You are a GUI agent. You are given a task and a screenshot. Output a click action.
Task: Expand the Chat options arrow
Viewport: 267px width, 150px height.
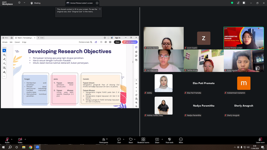(x=123, y=139)
